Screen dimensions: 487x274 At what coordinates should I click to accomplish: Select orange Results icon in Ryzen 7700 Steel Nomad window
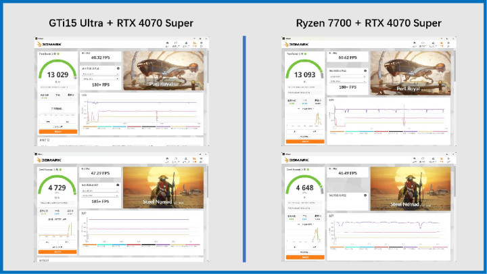(x=442, y=160)
